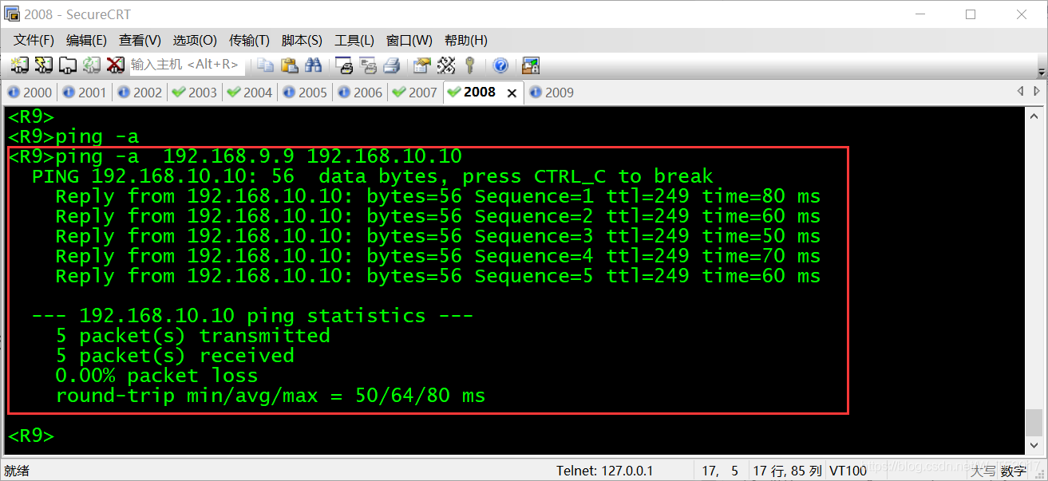Viewport: 1048px width, 481px height.
Task: Switch to session tab 2001
Action: (x=85, y=93)
